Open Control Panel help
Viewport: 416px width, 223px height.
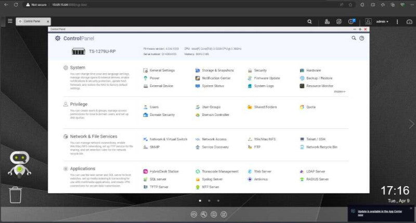coord(361,38)
